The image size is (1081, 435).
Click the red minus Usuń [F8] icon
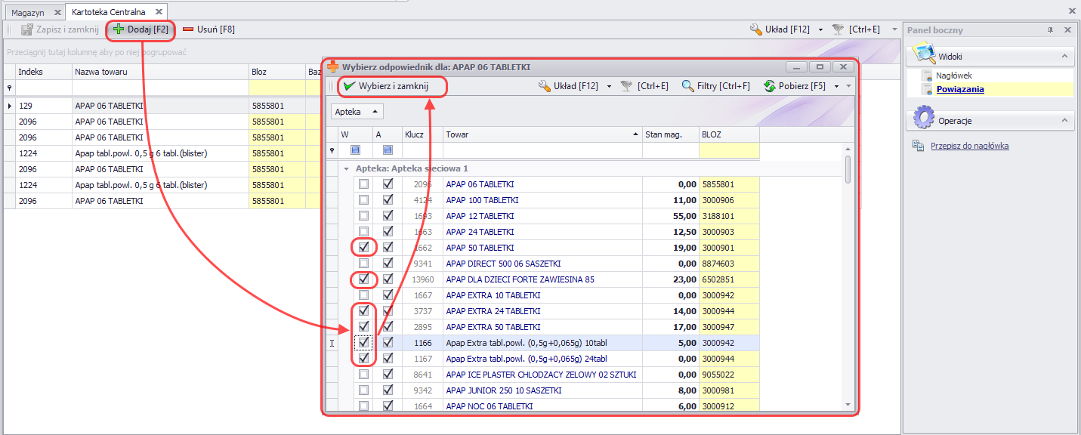point(188,29)
